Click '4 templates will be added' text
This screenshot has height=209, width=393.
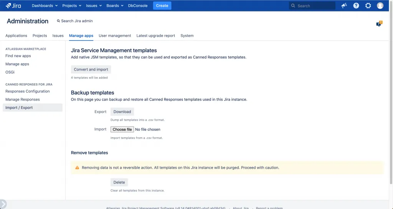click(x=89, y=77)
